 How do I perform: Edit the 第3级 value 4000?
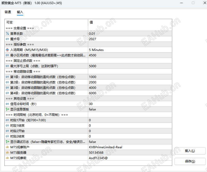(x=130, y=88)
